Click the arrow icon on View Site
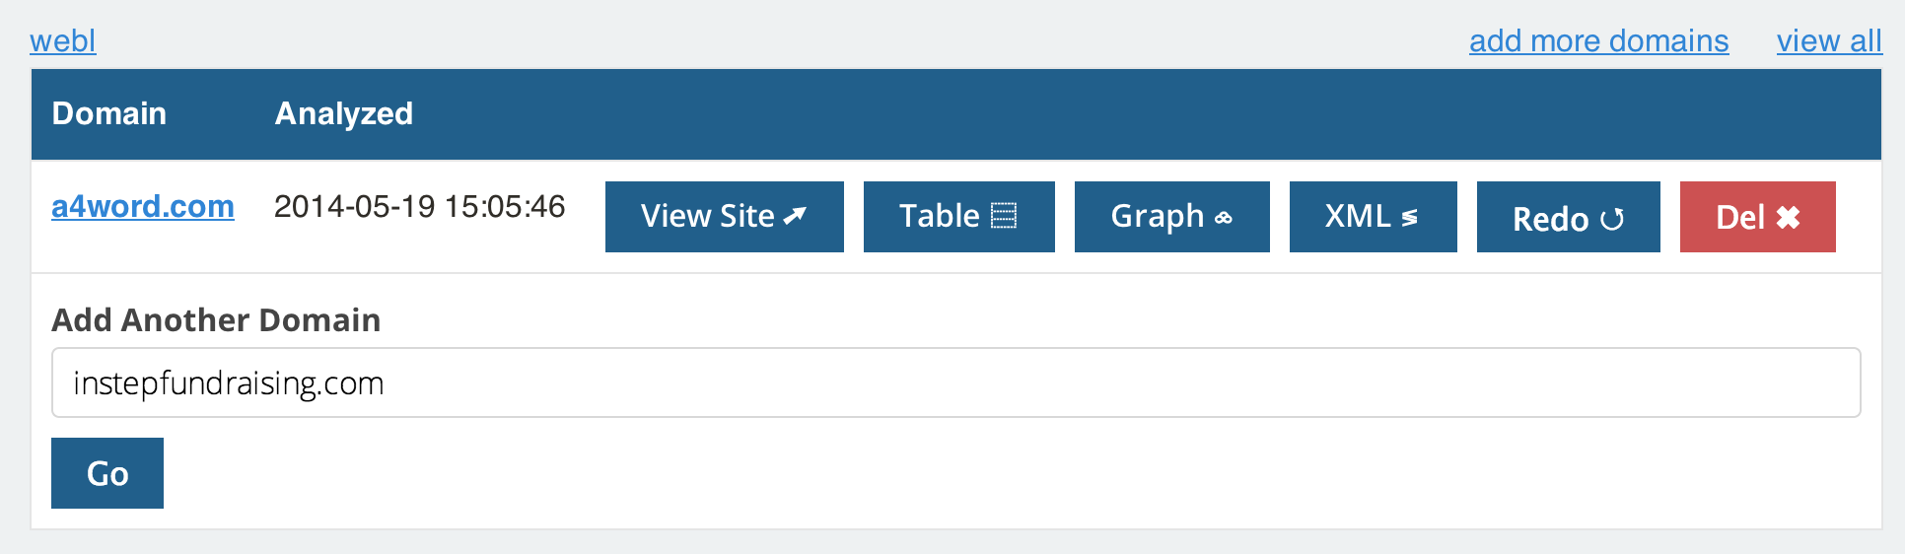Screen dimensions: 1905x554 coord(795,216)
